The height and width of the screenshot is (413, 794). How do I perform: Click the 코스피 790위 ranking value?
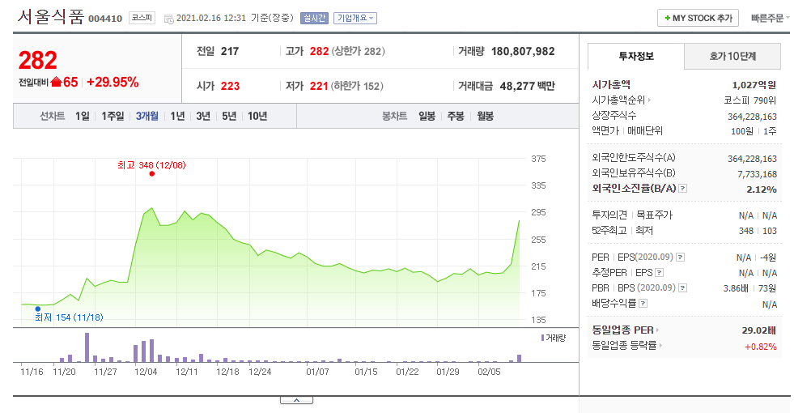point(750,100)
